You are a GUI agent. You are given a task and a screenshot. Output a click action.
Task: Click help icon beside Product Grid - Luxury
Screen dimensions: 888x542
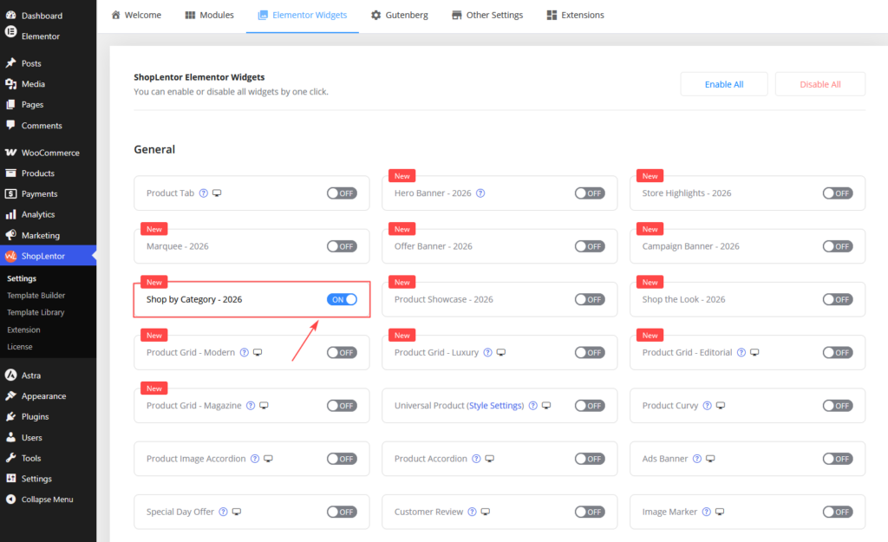pos(487,352)
